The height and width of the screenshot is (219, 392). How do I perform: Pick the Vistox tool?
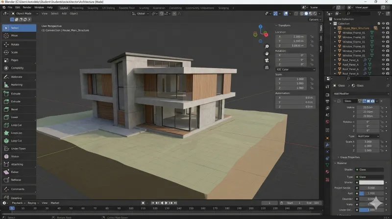(19, 156)
